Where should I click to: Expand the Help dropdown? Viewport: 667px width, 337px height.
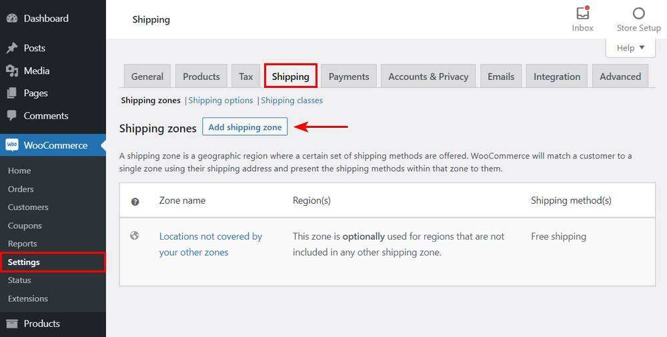click(x=630, y=48)
